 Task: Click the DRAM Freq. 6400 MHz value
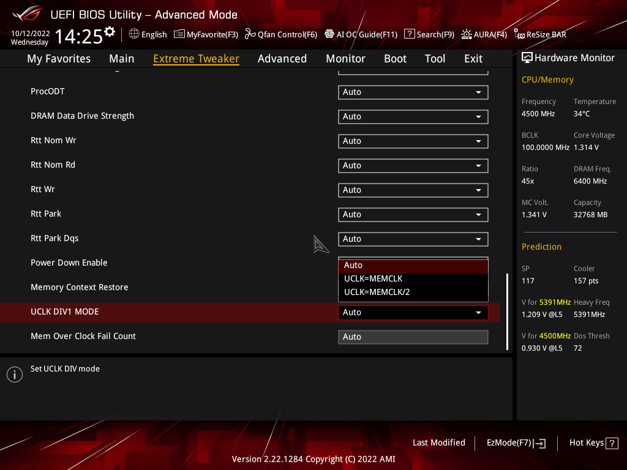point(590,181)
